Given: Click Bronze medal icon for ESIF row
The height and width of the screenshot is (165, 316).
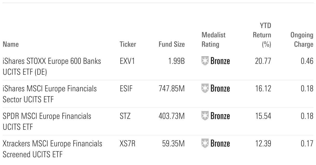Looking at the screenshot, I should click(205, 89).
